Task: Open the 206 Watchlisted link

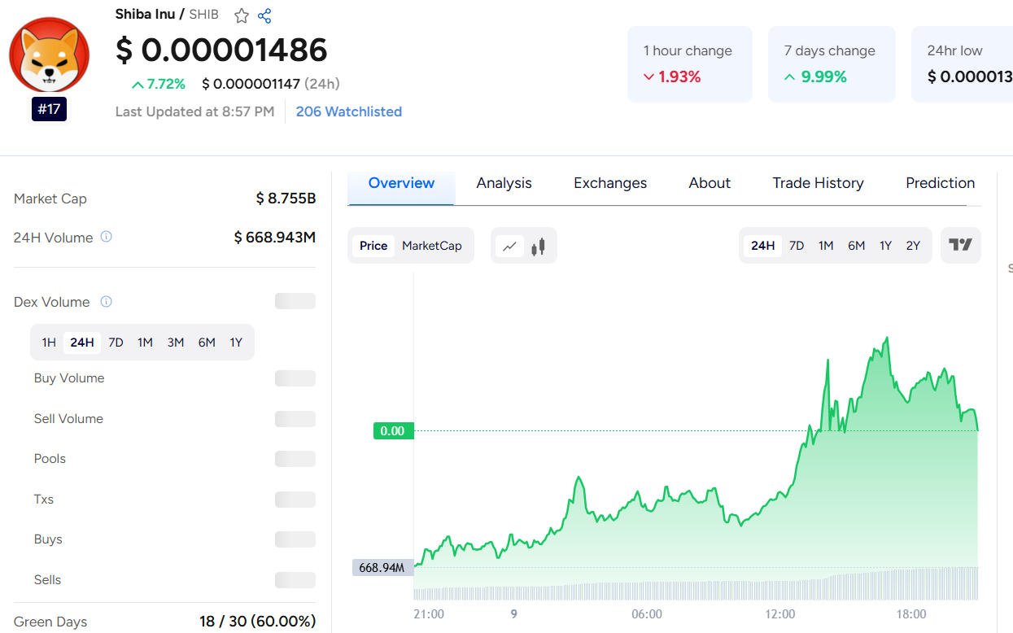Action: click(x=349, y=111)
